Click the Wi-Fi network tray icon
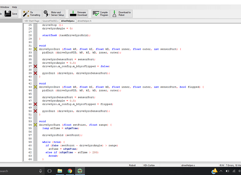This screenshot has height=175, width=241. coord(234,171)
